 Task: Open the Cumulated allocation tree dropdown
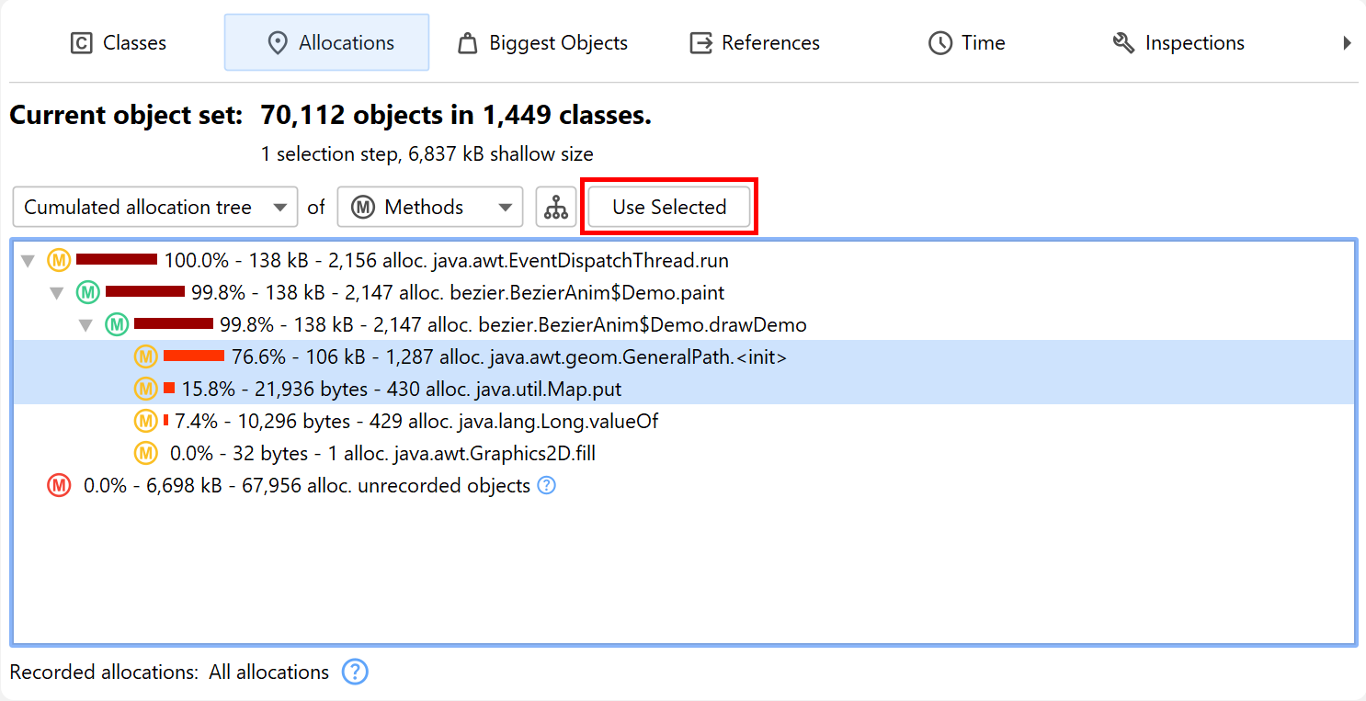click(155, 208)
